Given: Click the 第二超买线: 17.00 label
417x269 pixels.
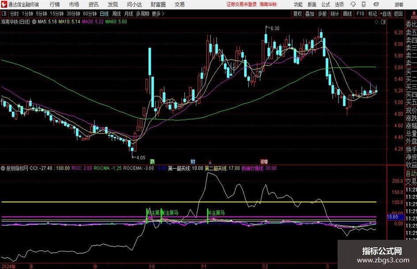Looking at the screenshot, I should point(222,168).
